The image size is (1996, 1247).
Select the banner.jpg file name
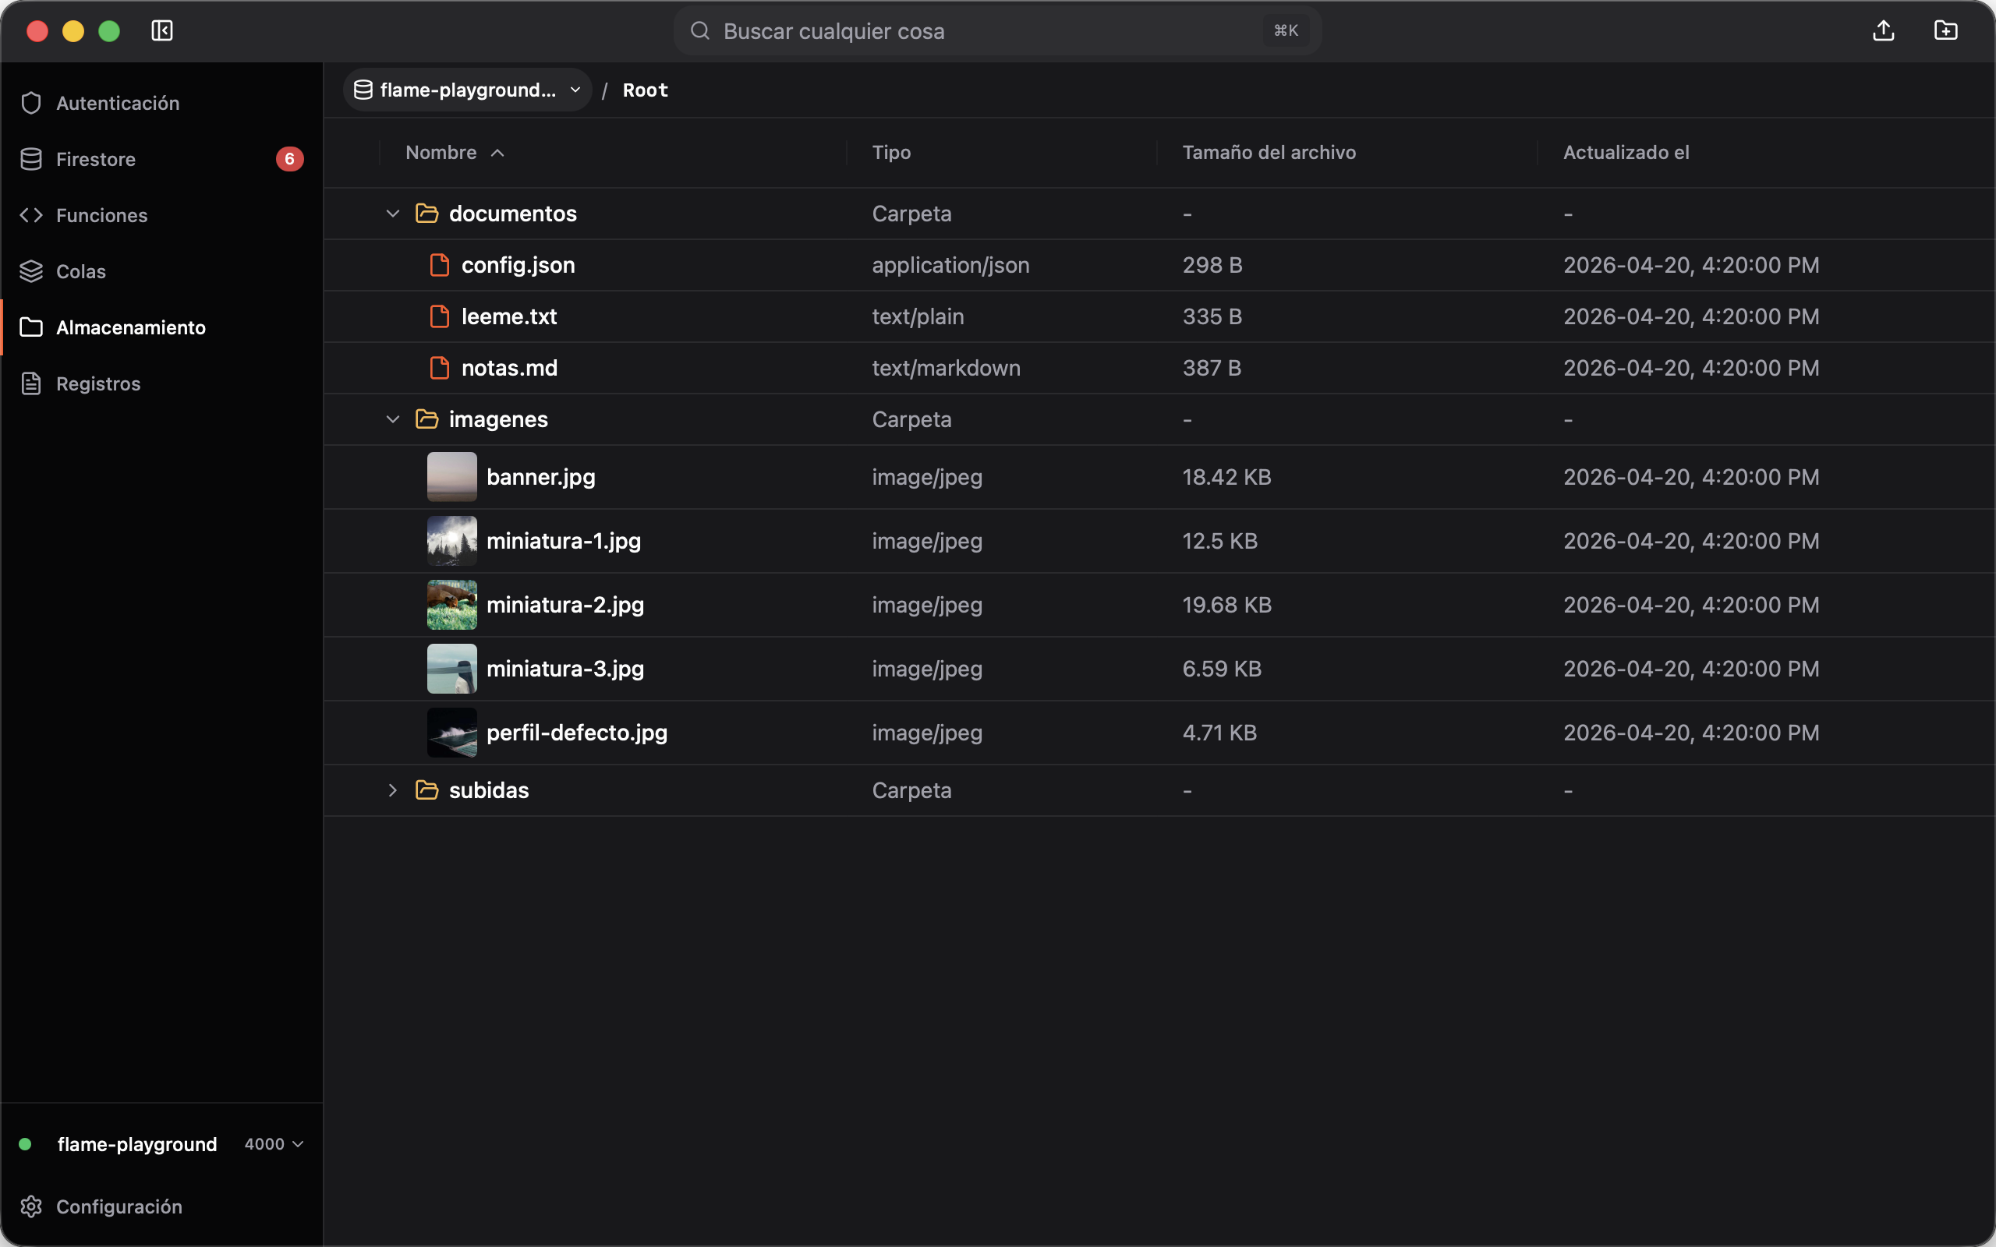coord(541,477)
